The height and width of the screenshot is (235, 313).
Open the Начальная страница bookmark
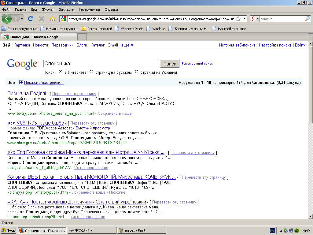60,28
